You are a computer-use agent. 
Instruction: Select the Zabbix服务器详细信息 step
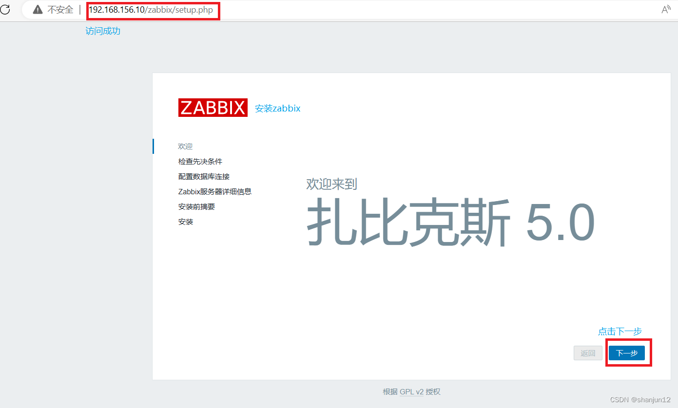click(215, 191)
